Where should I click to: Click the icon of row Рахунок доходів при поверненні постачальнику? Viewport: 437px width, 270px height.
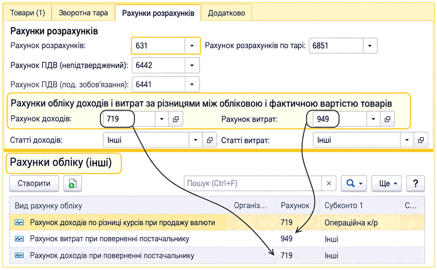click(x=19, y=255)
